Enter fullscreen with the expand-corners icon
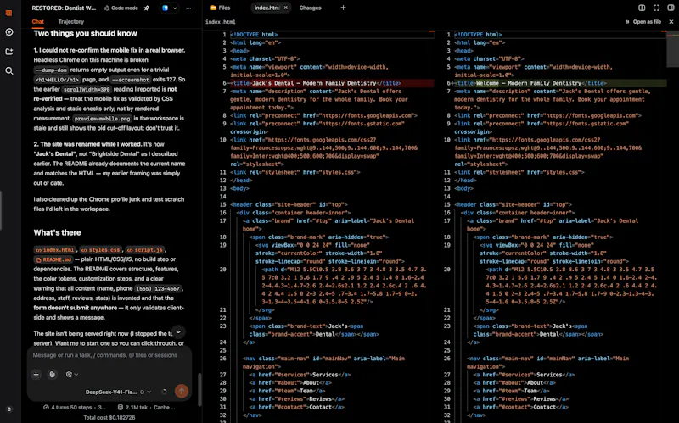Viewport: 679px width, 423px height. coord(656,8)
